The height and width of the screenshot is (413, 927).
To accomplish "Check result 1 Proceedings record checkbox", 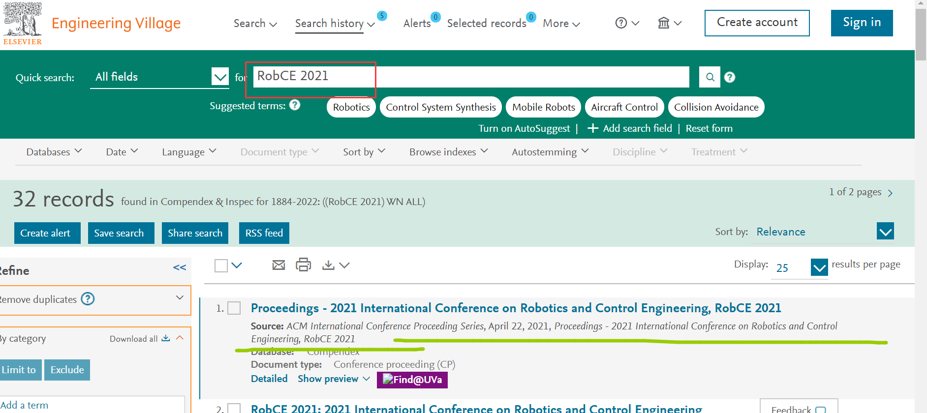I will point(234,308).
